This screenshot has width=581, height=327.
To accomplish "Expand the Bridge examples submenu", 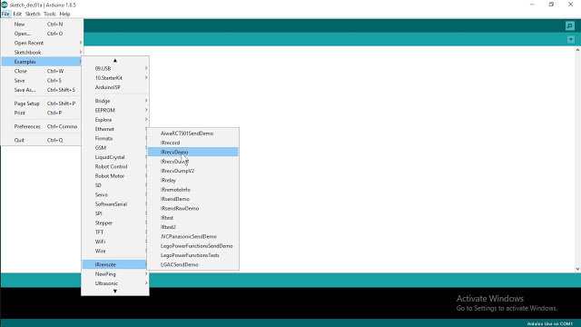I will pyautogui.click(x=115, y=101).
